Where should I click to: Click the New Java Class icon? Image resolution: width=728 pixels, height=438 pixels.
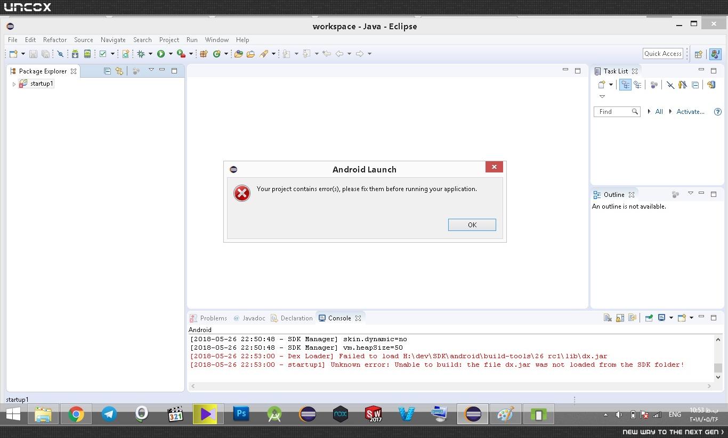[217, 54]
